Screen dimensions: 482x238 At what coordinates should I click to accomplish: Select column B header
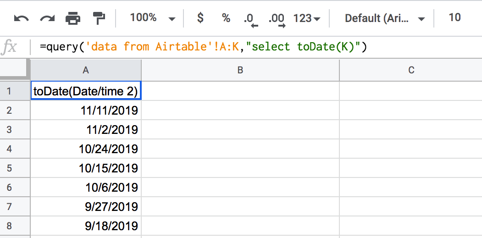tap(240, 70)
